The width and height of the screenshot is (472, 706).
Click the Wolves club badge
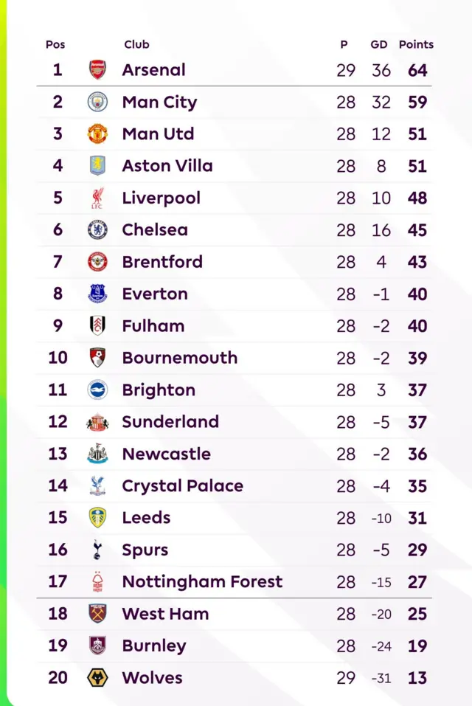pos(97,677)
